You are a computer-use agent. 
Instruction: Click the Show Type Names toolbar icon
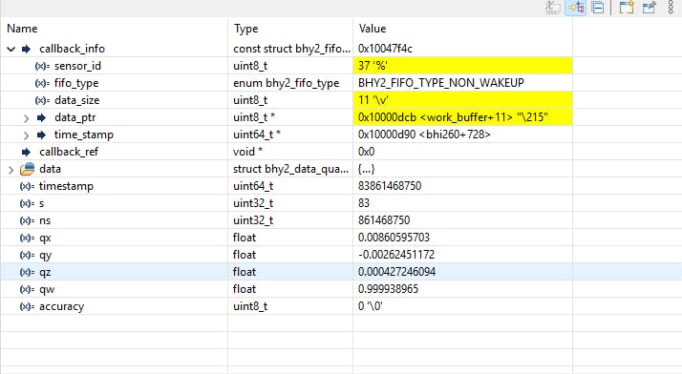pos(553,8)
